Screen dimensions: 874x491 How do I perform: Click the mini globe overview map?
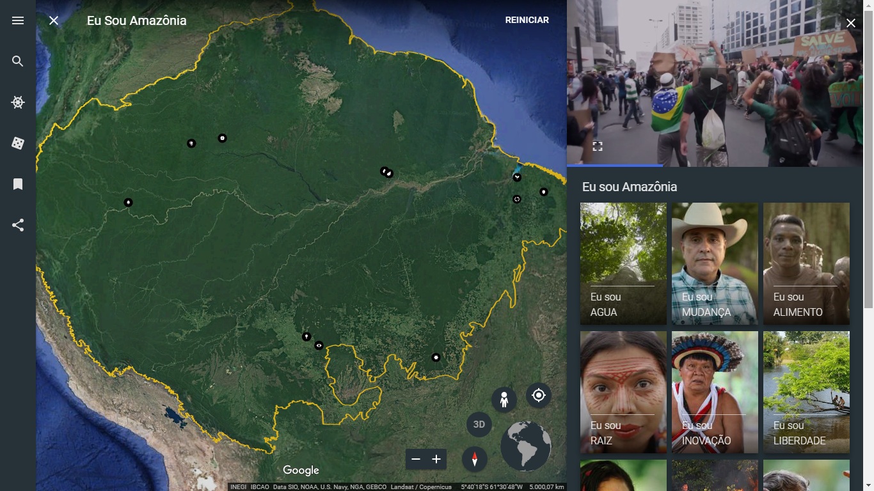point(526,446)
